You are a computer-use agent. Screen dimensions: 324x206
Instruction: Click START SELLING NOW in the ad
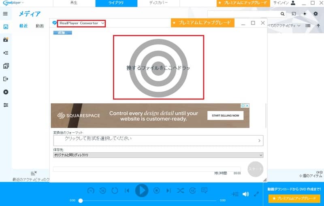click(x=226, y=116)
